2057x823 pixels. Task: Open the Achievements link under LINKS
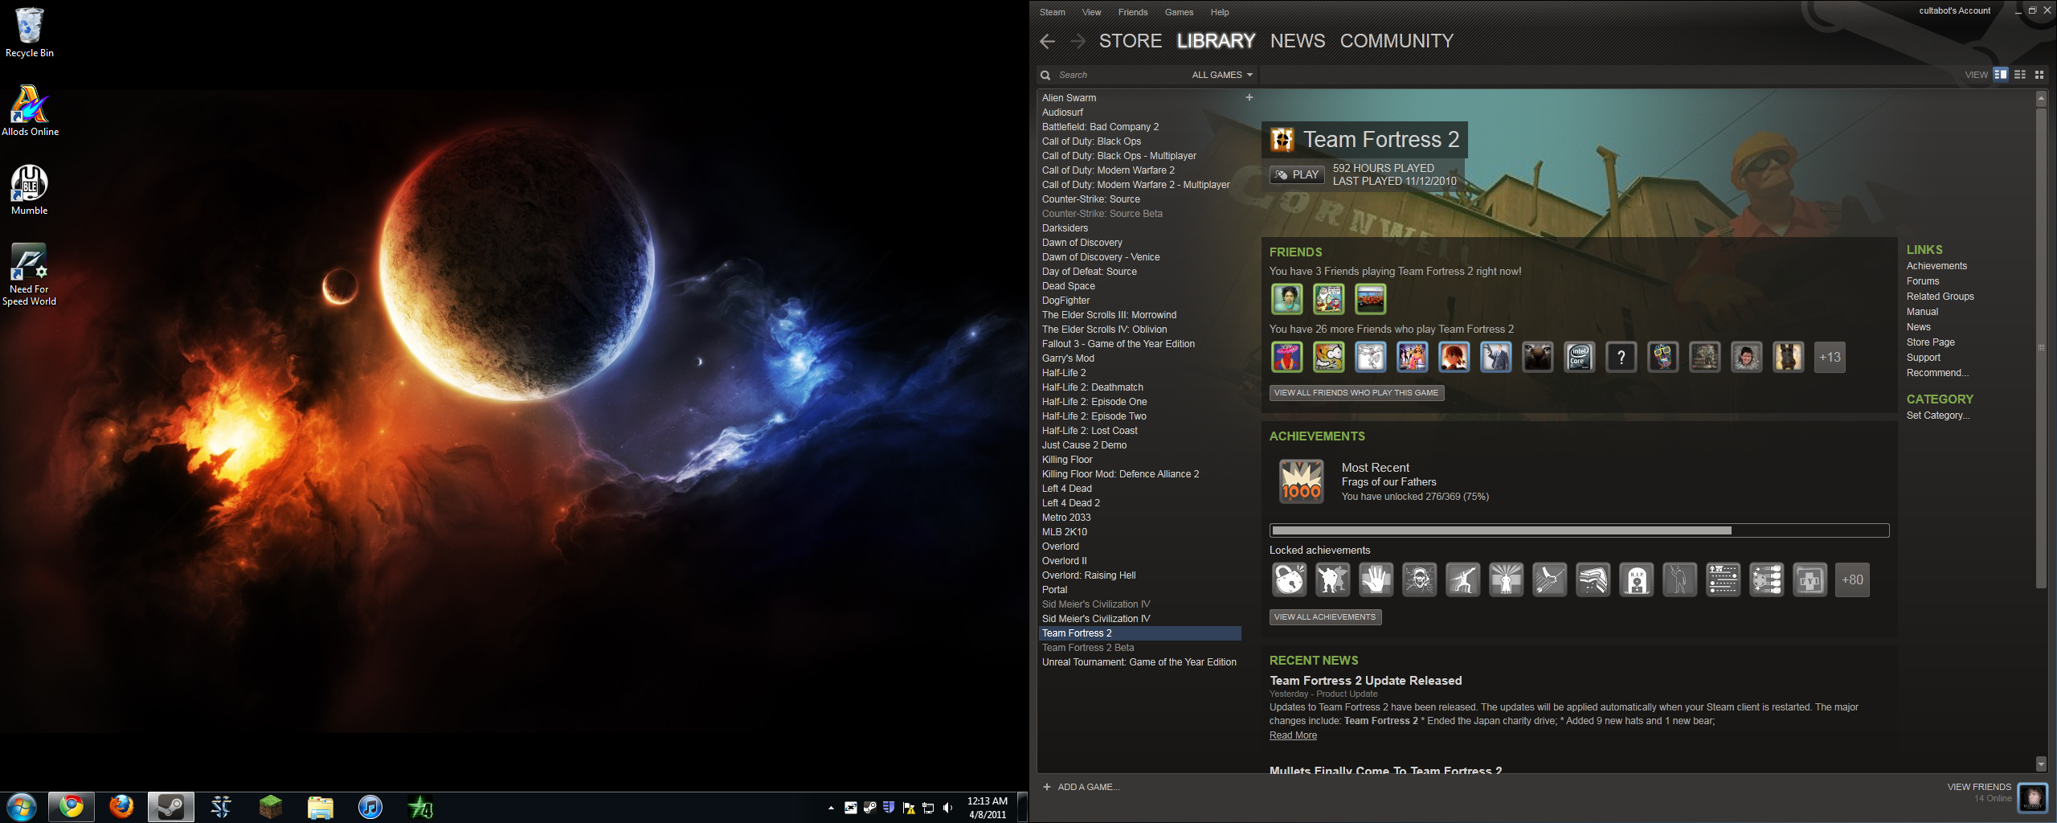point(1936,265)
